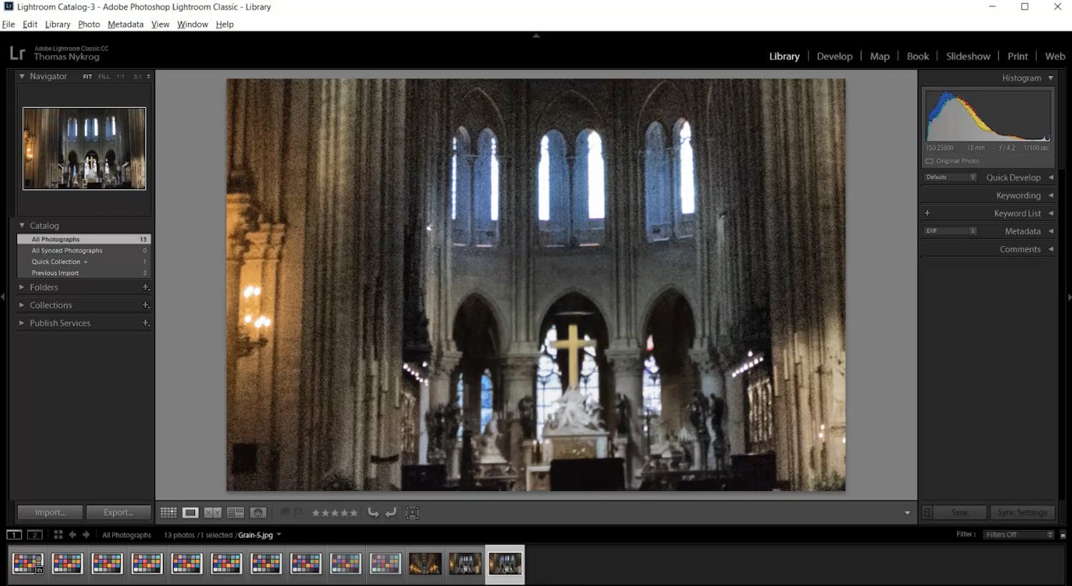
Task: Open the Filters Off dropdown
Action: pos(1018,535)
